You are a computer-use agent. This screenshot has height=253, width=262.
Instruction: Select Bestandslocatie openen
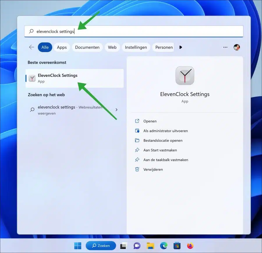coord(163,141)
